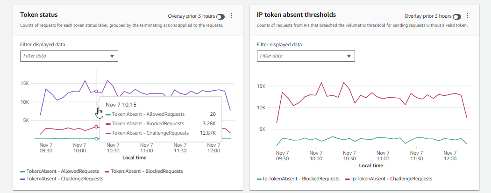Viewport: 491px width, 193px height.
Task: Select Token:Absent - BlockedRequests in the bottom legend
Action: point(146,172)
